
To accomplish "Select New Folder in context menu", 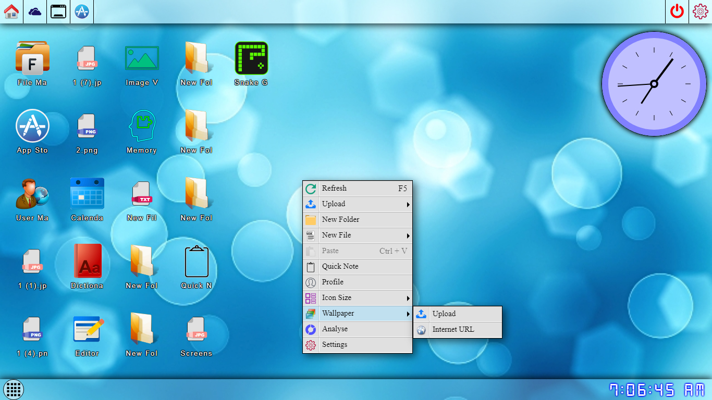I will point(358,220).
